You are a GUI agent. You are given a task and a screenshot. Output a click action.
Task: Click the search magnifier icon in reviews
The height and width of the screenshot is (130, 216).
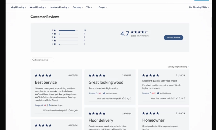(x=33, y=60)
